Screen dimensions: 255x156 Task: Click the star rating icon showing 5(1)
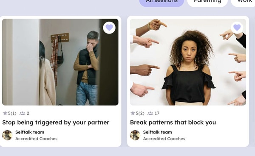pos(5,113)
